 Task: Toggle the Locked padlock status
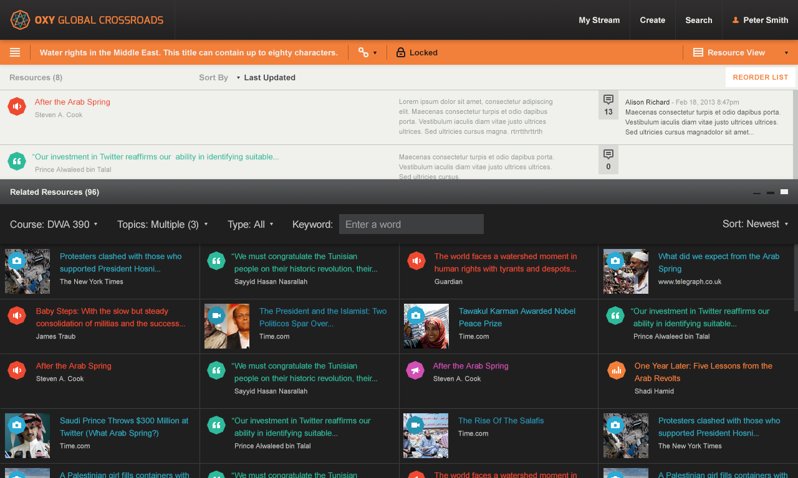tap(416, 52)
